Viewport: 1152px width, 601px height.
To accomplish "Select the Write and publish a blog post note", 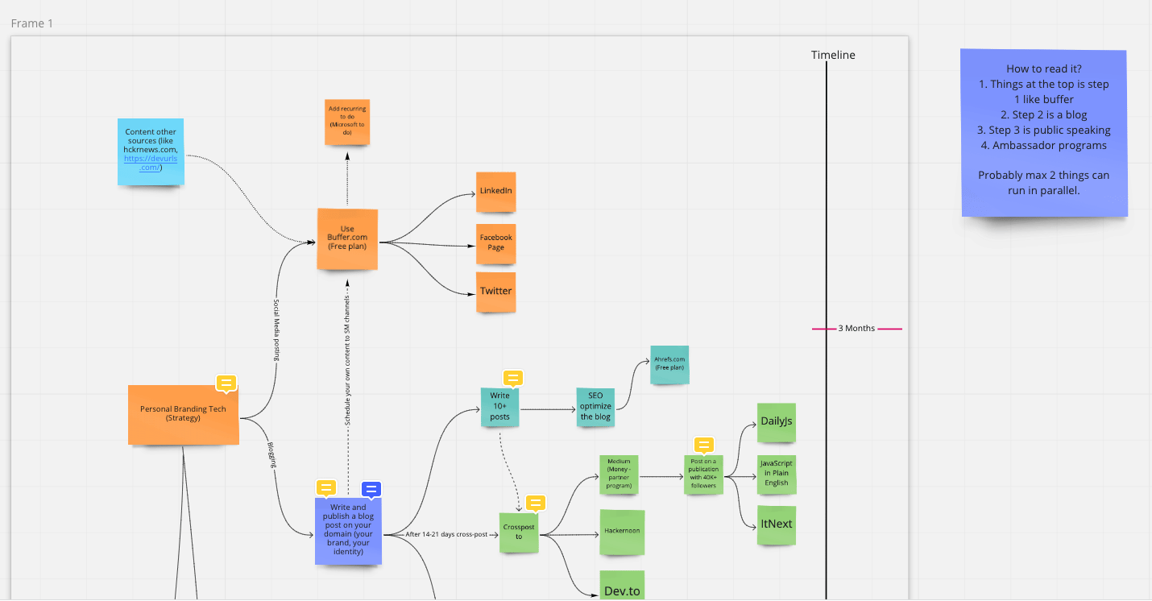I will (348, 531).
